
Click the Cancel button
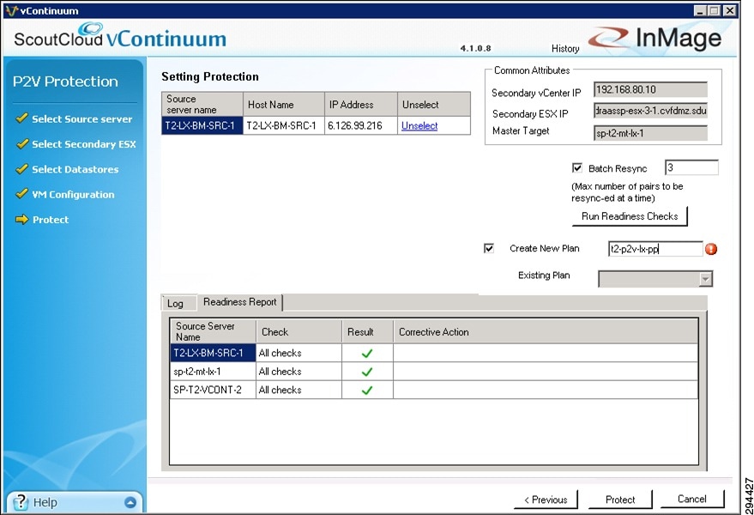(x=692, y=499)
